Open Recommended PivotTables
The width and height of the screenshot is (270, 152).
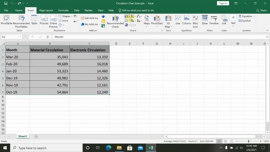[x=21, y=22]
